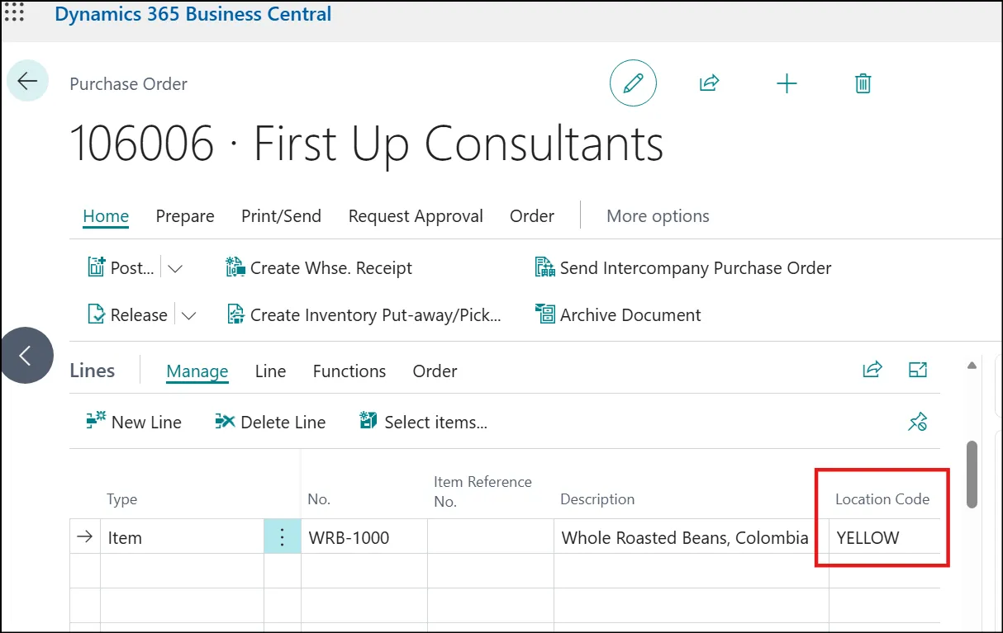The image size is (1003, 633).
Task: Click the Location Code column header
Action: [882, 499]
